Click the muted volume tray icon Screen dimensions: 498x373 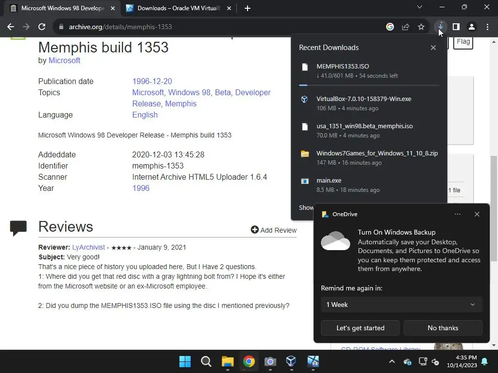pos(435,361)
